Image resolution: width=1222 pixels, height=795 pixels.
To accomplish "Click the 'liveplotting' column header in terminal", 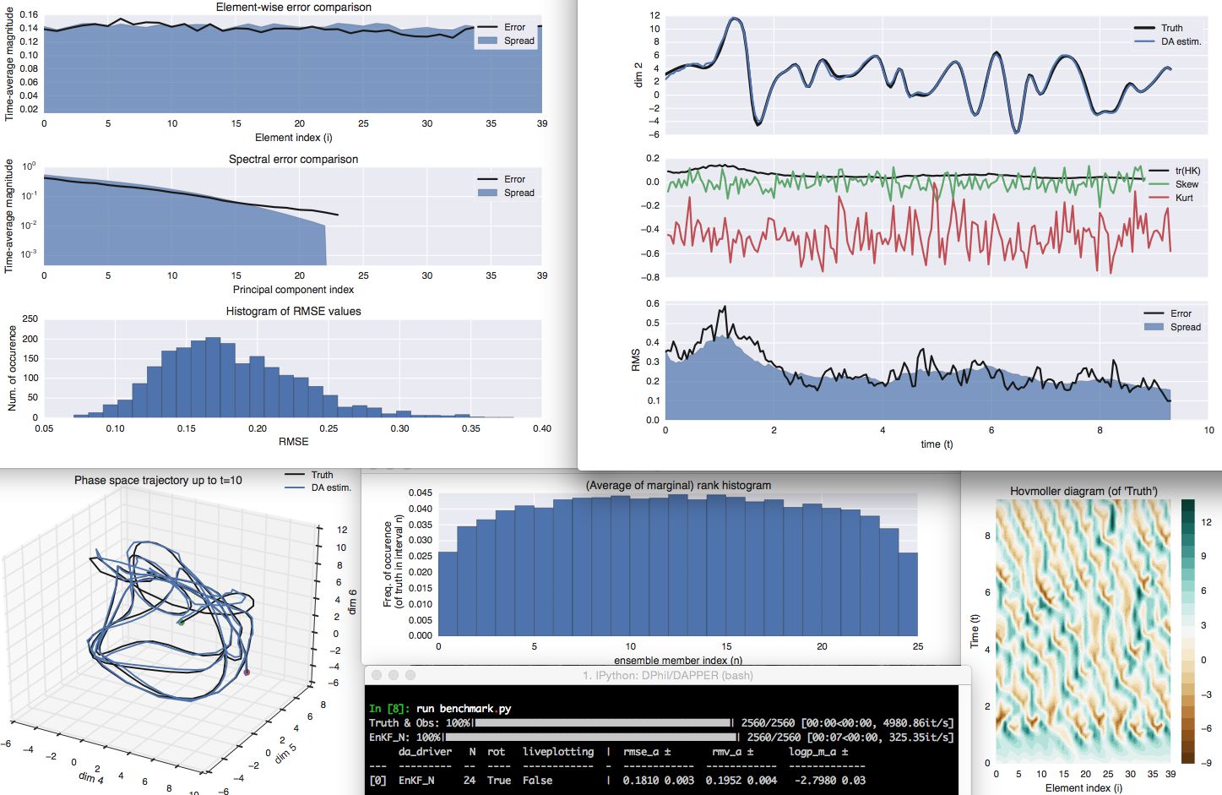I will [558, 751].
